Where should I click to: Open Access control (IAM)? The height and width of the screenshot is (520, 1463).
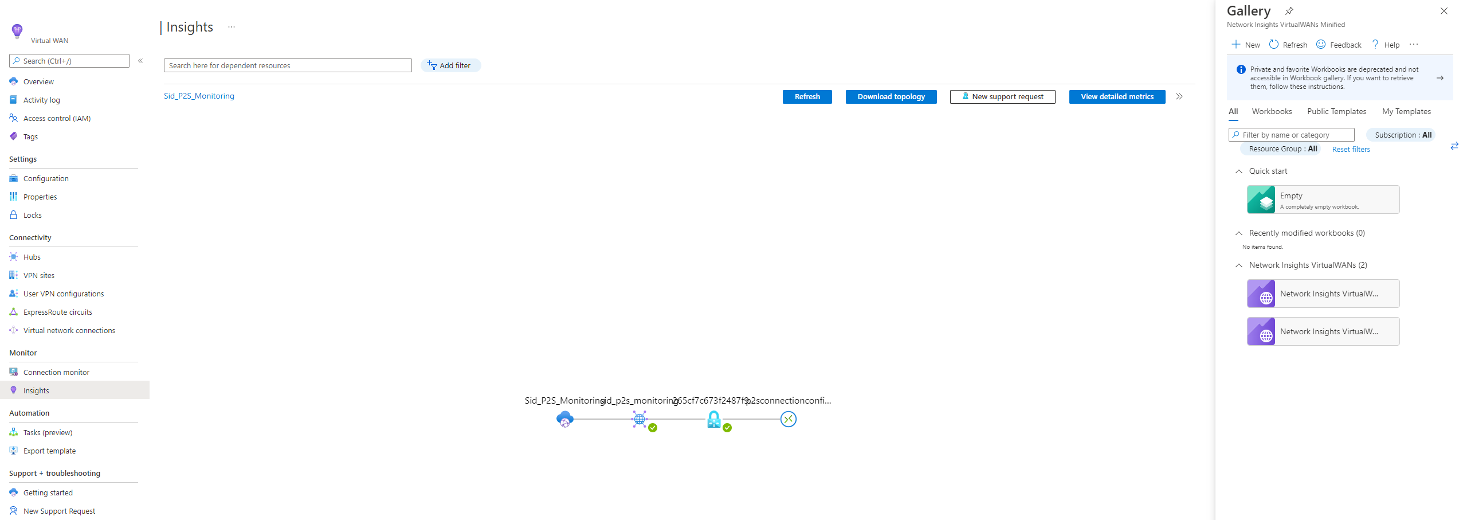tap(57, 118)
